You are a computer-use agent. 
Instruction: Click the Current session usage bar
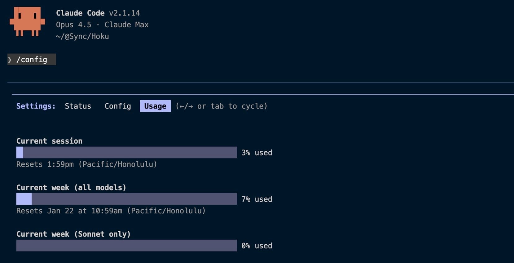(x=126, y=153)
